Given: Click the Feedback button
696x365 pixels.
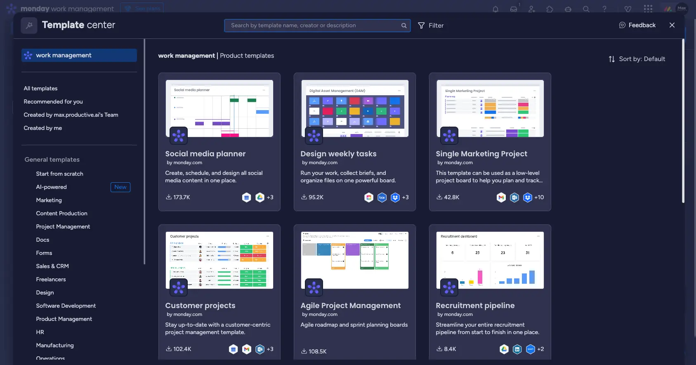Looking at the screenshot, I should (x=637, y=25).
